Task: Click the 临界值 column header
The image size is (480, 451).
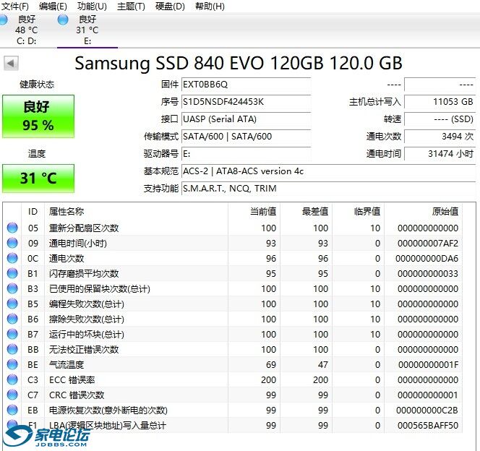Action: click(358, 212)
